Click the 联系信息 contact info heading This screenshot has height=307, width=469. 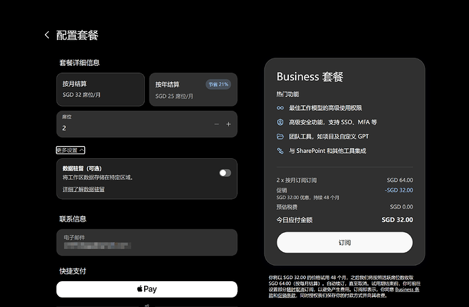(x=73, y=219)
